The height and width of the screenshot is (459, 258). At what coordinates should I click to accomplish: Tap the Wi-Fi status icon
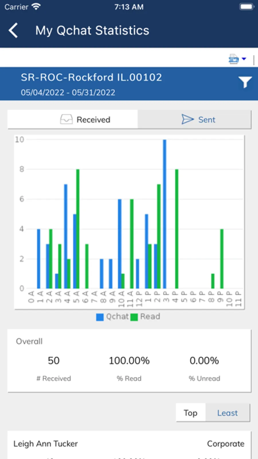tap(36, 7)
